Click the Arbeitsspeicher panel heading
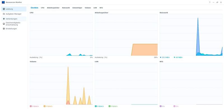This screenshot has height=109, width=224. [101, 13]
